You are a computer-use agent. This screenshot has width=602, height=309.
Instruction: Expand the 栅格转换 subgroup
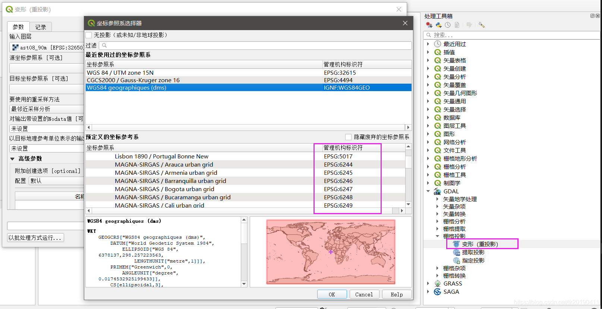coord(437,276)
